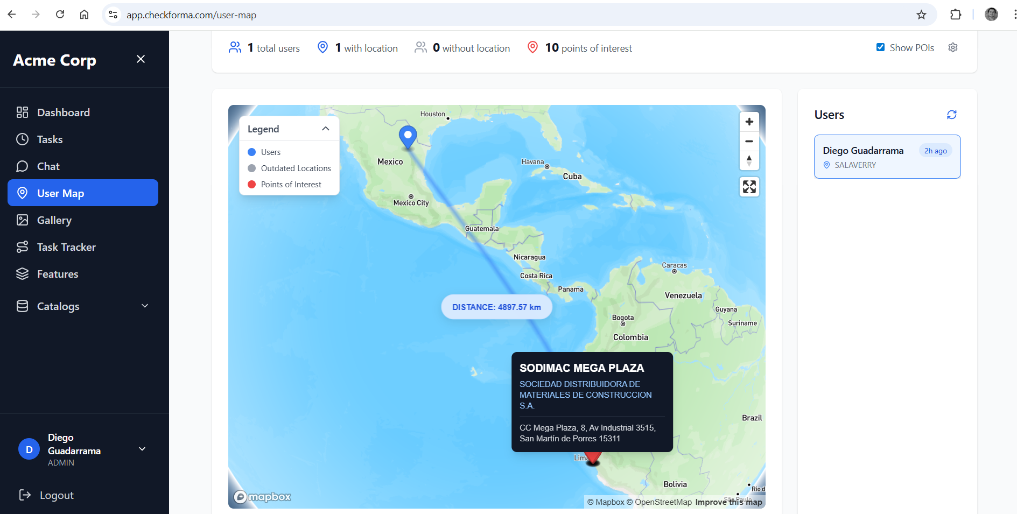Image resolution: width=1017 pixels, height=514 pixels.
Task: Expand the Catalogs menu
Action: (144, 306)
